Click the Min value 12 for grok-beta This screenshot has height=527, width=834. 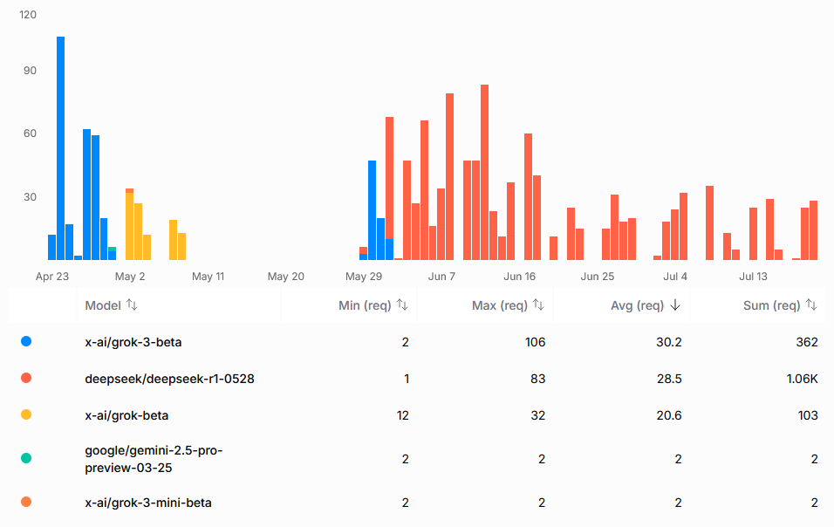point(403,415)
